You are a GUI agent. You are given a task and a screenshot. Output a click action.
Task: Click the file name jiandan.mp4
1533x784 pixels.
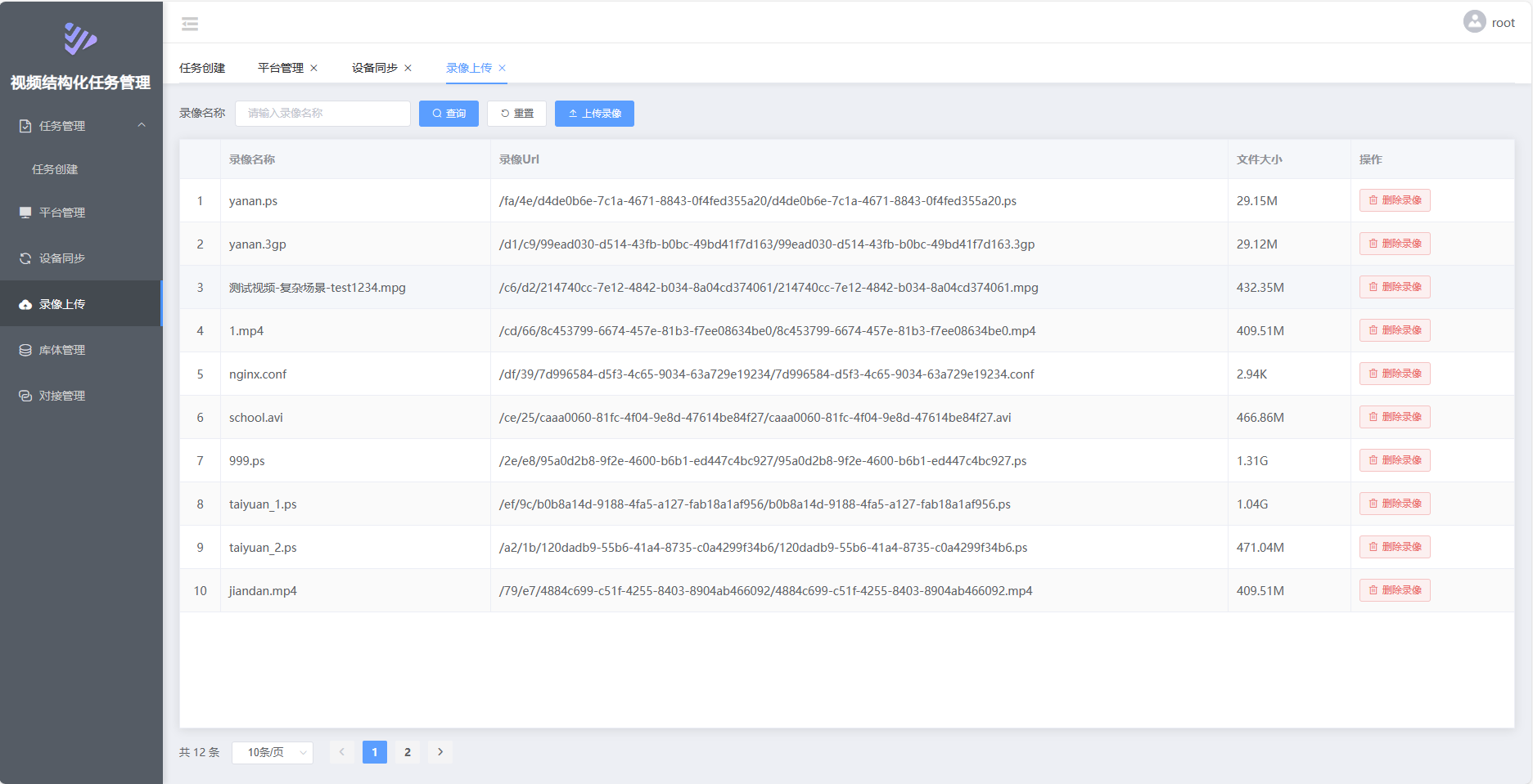[263, 591]
